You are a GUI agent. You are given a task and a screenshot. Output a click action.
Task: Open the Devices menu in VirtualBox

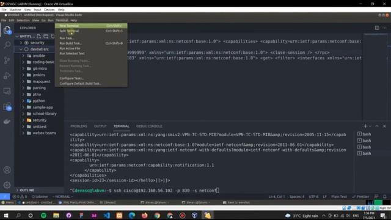49,10
